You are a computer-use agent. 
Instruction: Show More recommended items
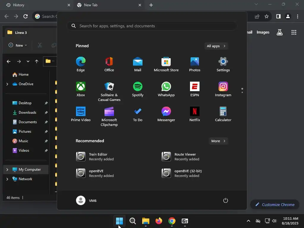[218, 141]
